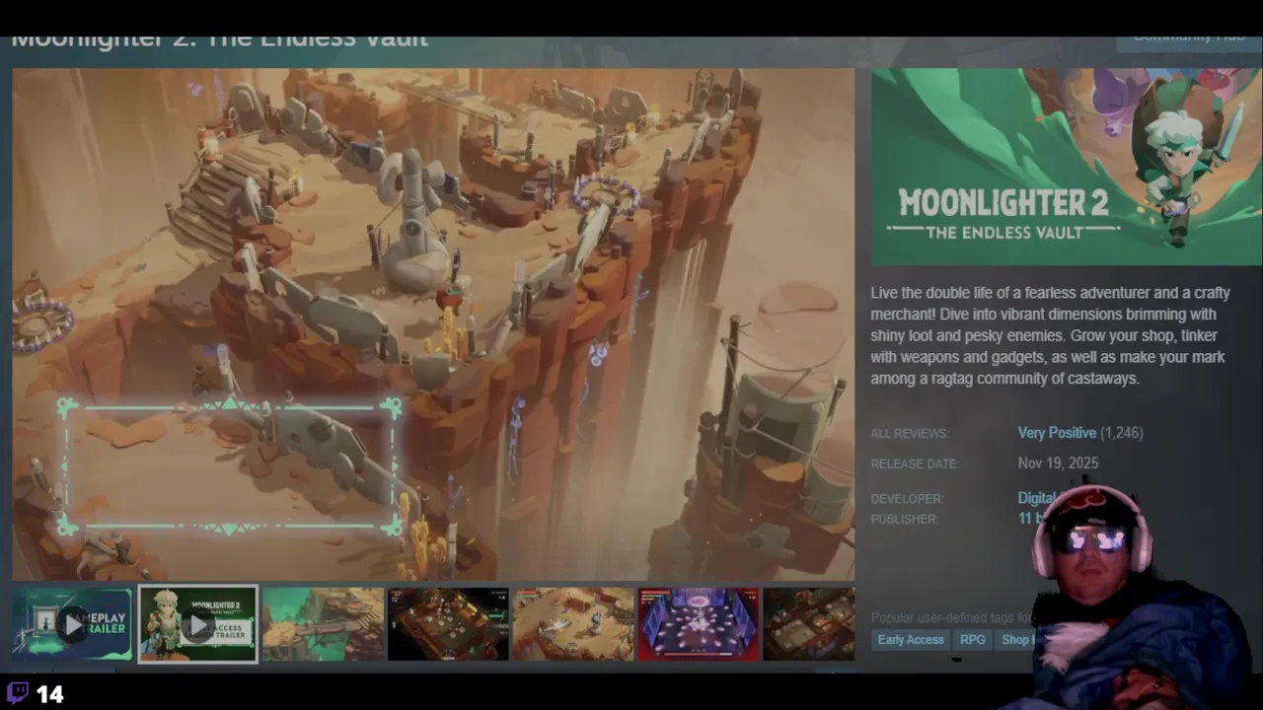Click the RELEASE DATE label

(x=915, y=463)
